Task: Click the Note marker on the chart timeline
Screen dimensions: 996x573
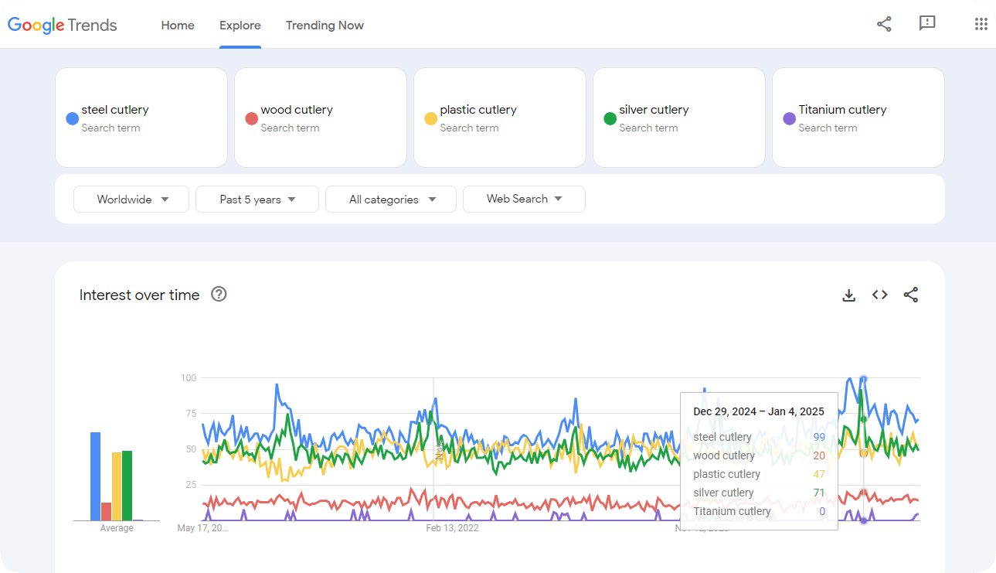Action: click(x=438, y=449)
